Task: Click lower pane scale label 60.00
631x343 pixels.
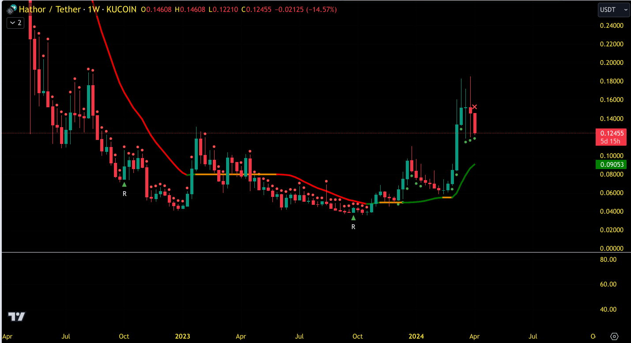Action: click(608, 284)
